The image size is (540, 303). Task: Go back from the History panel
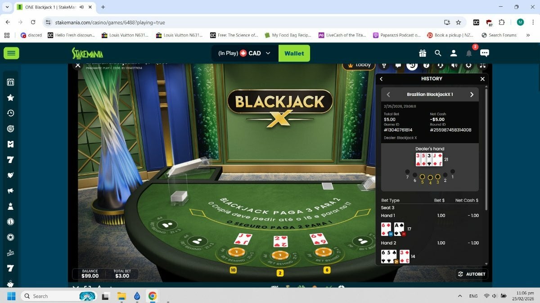[x=381, y=79]
